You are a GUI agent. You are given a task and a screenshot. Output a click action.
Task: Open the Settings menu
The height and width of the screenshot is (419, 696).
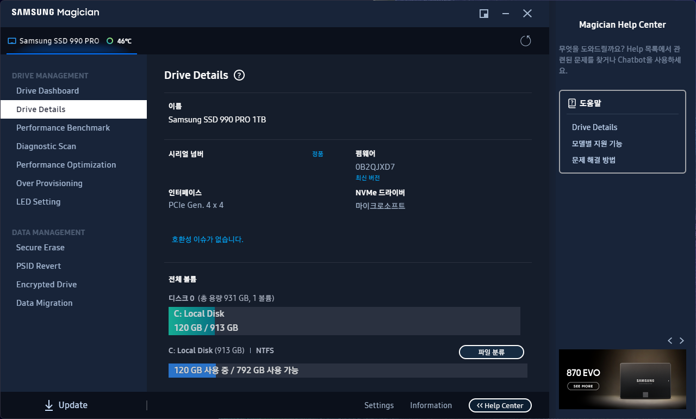click(x=379, y=405)
